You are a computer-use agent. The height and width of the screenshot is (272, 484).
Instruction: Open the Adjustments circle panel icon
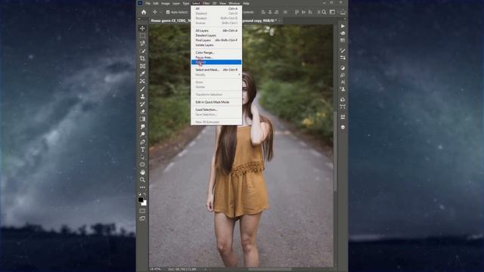[343, 68]
